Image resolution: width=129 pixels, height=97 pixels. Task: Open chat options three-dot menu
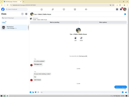(x=22, y=14)
